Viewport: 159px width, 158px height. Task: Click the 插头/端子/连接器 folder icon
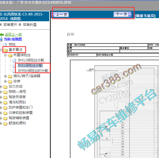pyautogui.click(x=10, y=76)
